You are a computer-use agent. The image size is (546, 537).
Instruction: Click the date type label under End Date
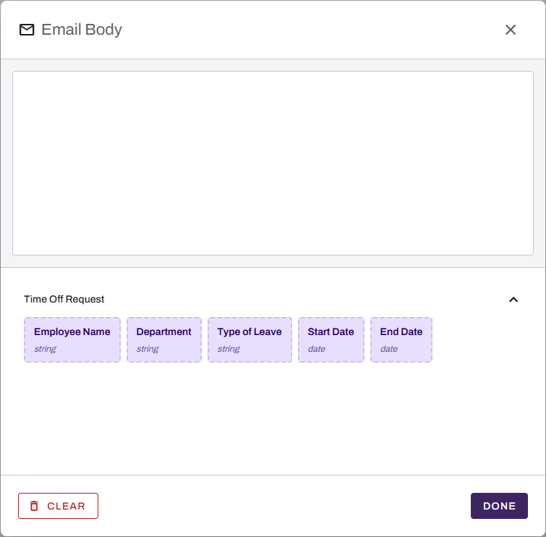click(389, 349)
